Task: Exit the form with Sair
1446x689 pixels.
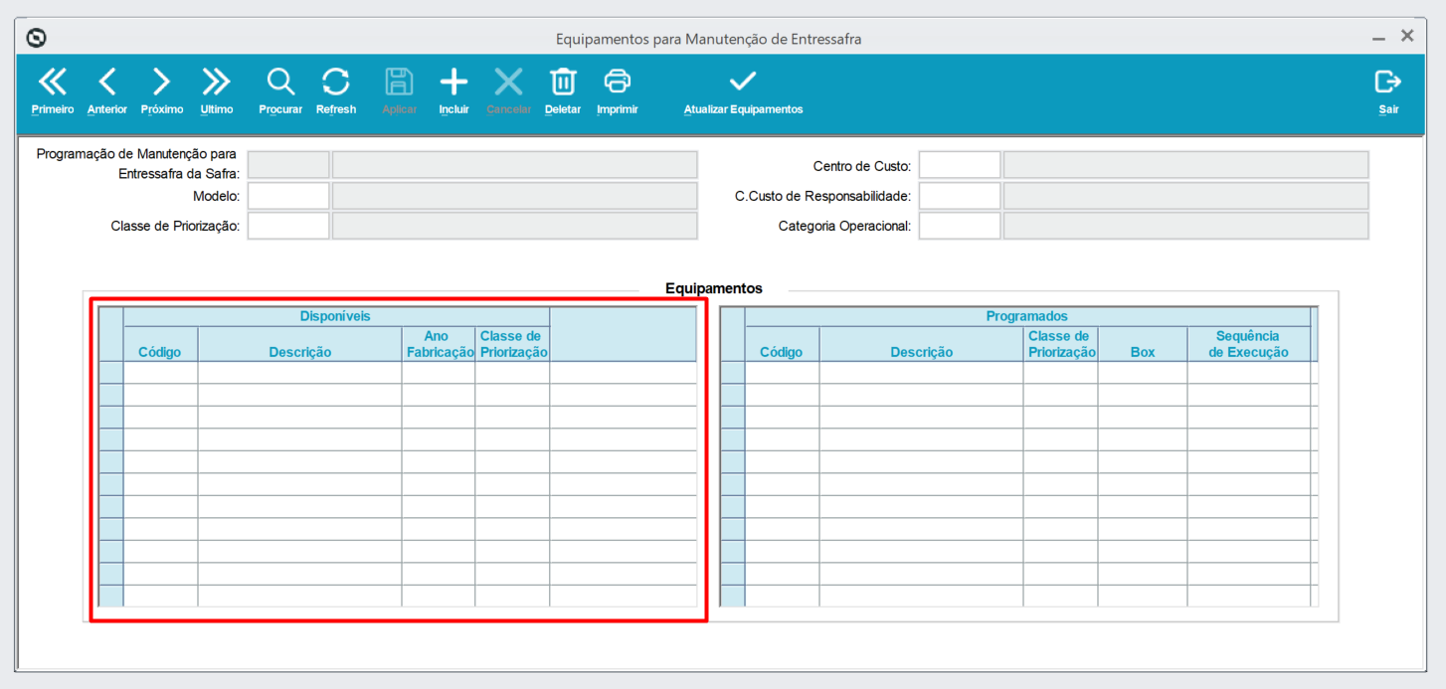Action: tap(1388, 91)
